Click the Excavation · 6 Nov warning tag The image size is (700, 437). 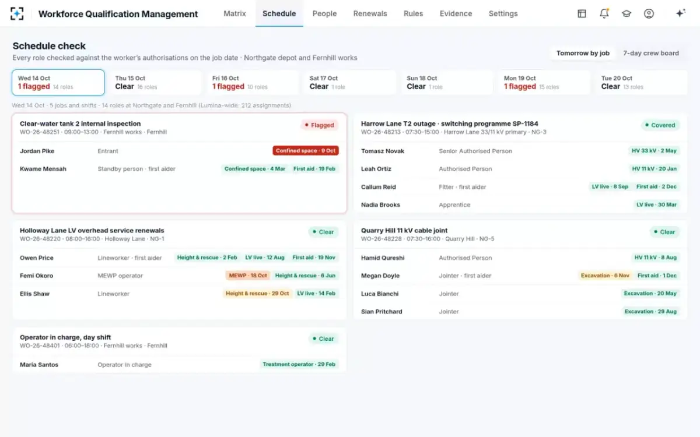[605, 276]
